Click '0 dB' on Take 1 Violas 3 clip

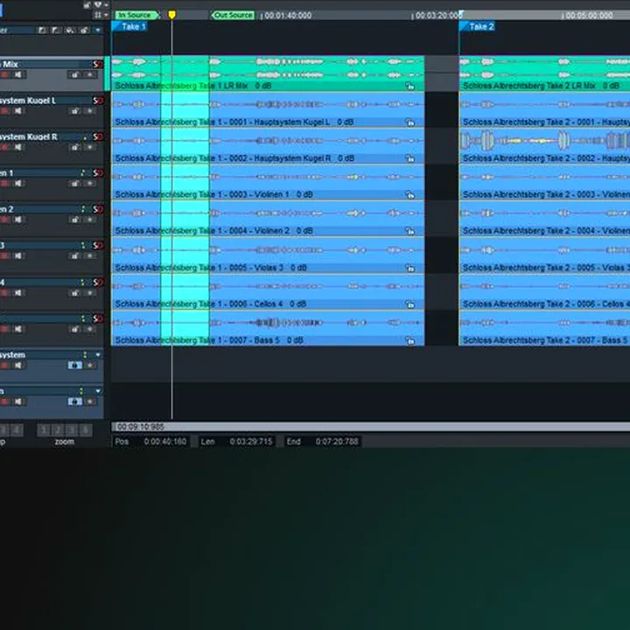tap(298, 268)
